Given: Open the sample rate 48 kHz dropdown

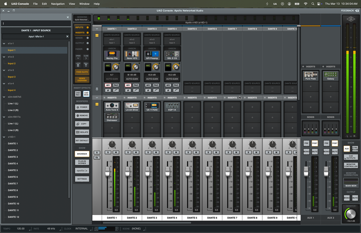Looking at the screenshot, I should (51, 229).
